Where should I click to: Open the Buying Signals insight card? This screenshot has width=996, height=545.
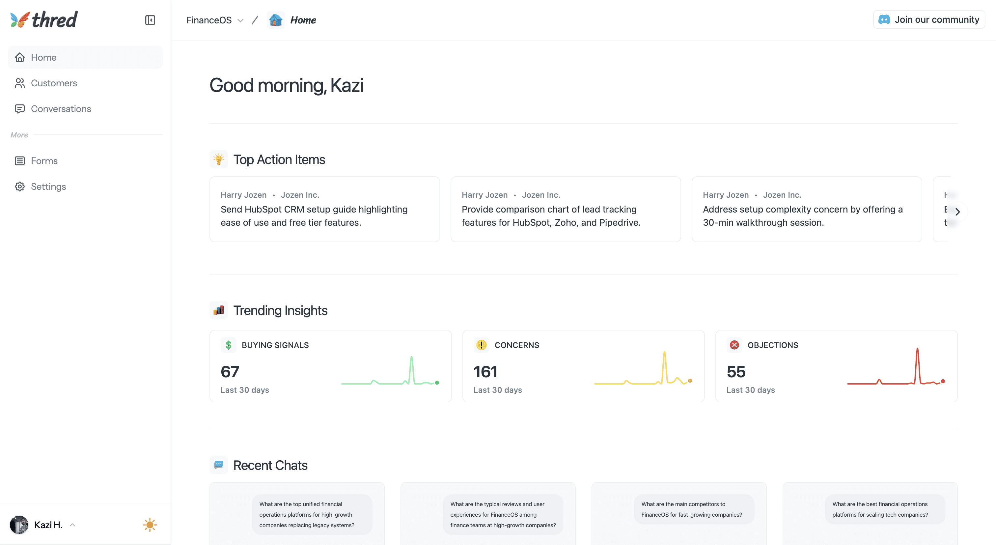330,365
